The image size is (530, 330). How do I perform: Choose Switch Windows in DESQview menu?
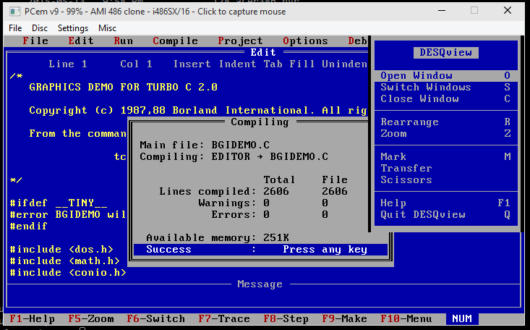446,88
